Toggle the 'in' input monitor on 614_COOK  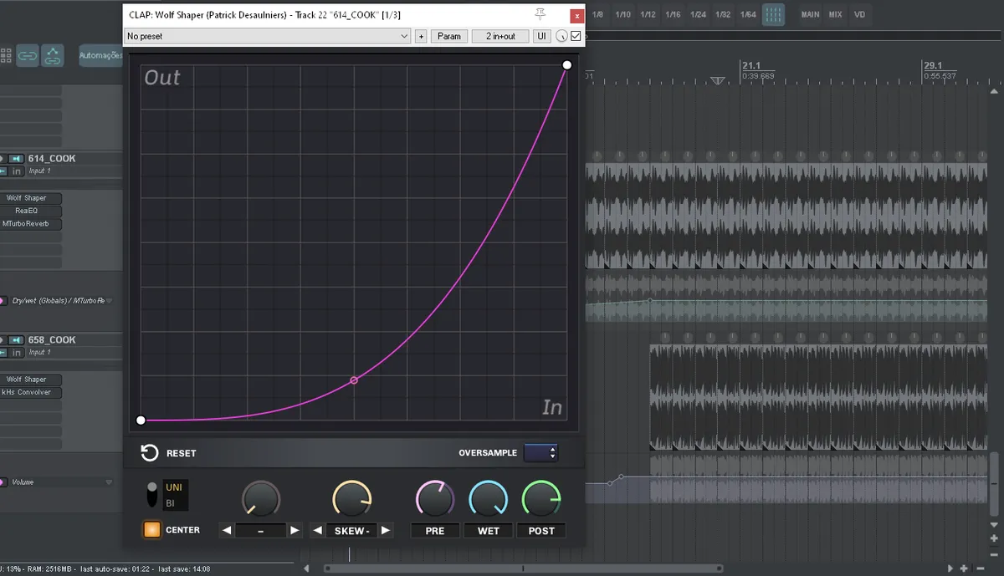[16, 171]
